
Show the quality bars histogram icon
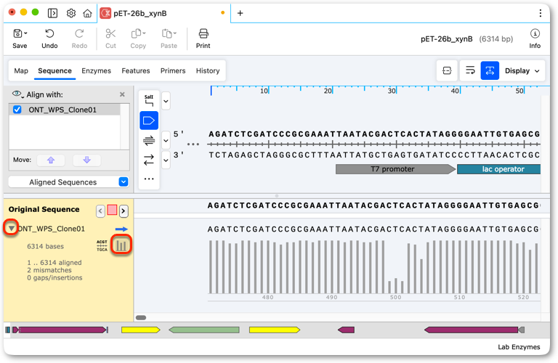[x=121, y=245]
